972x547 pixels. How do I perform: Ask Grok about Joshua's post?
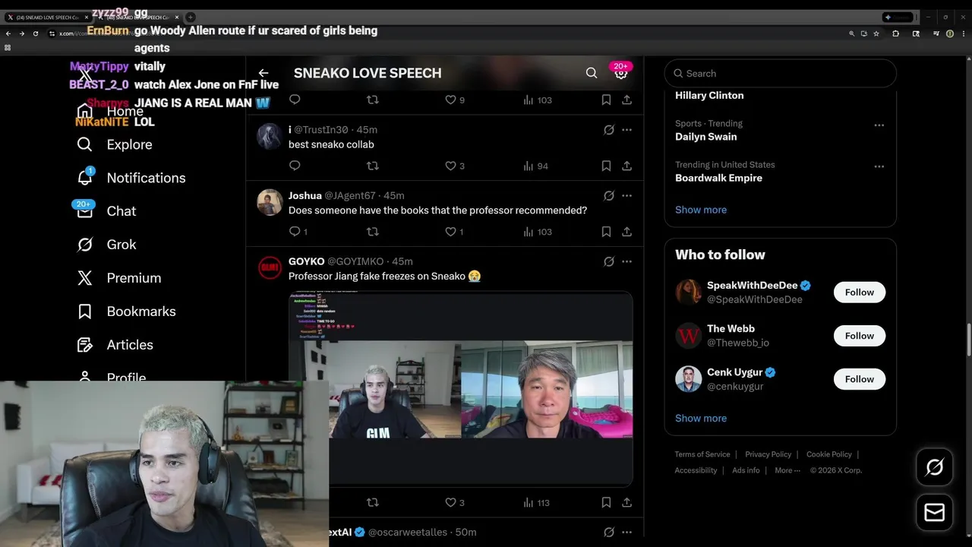click(x=608, y=196)
